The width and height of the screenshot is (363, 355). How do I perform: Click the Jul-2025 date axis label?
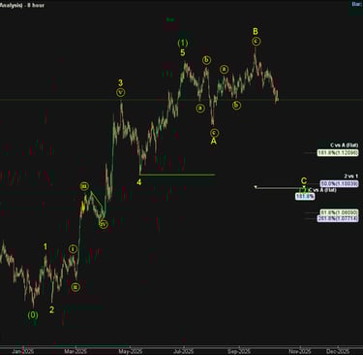[x=184, y=351]
